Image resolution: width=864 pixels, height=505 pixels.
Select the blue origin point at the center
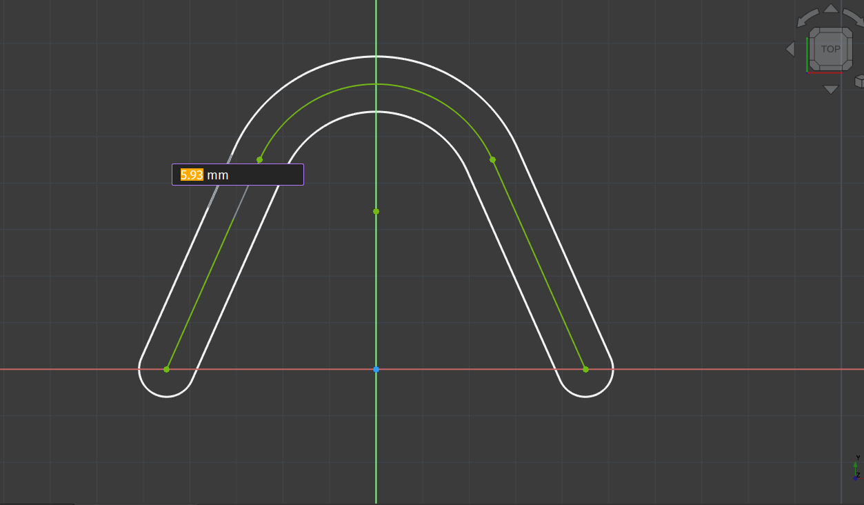[x=376, y=370]
